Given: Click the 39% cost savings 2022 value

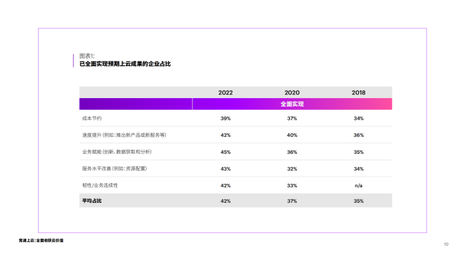Looking at the screenshot, I should [x=225, y=118].
